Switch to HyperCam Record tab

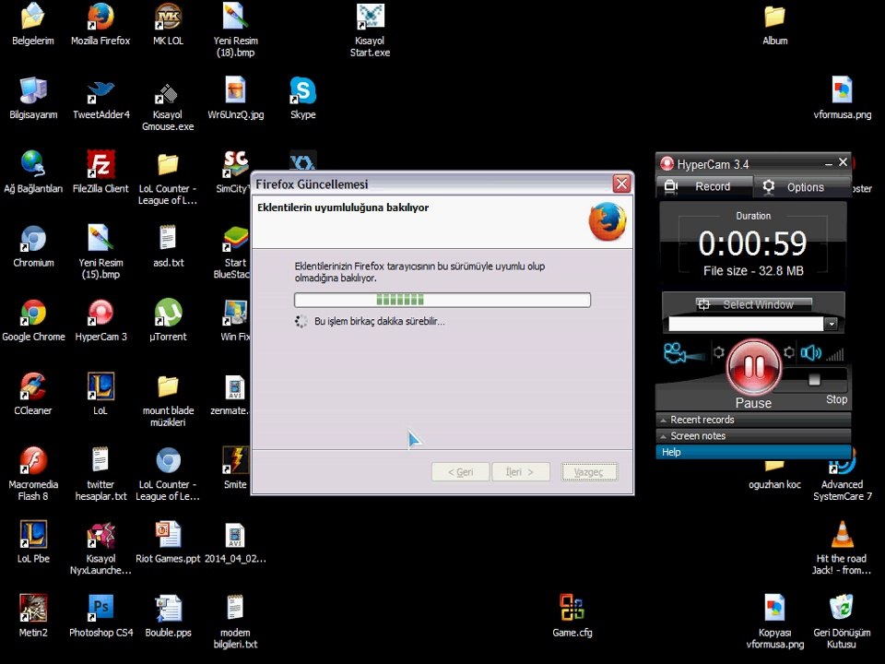703,186
